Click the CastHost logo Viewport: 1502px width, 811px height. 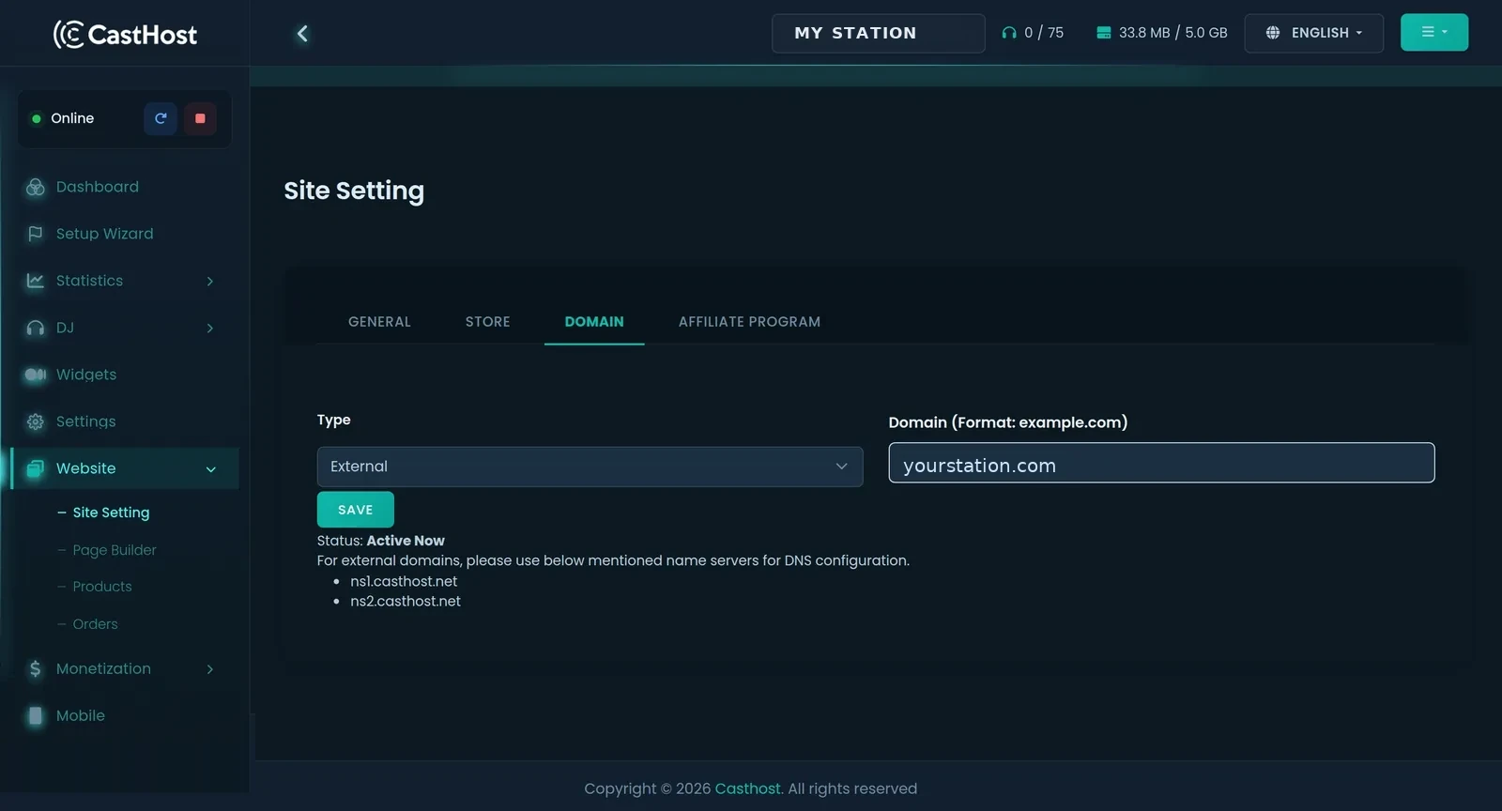125,34
